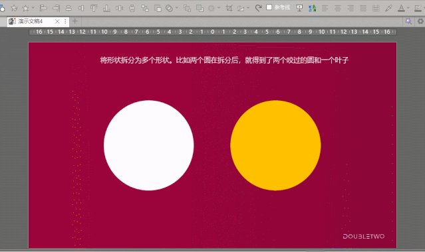Viewport: 425px width, 252px height.
Task: Justify text alignment
Action: click(363, 8)
